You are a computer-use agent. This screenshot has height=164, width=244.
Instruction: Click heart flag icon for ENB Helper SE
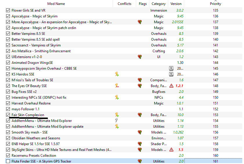(x=140, y=144)
